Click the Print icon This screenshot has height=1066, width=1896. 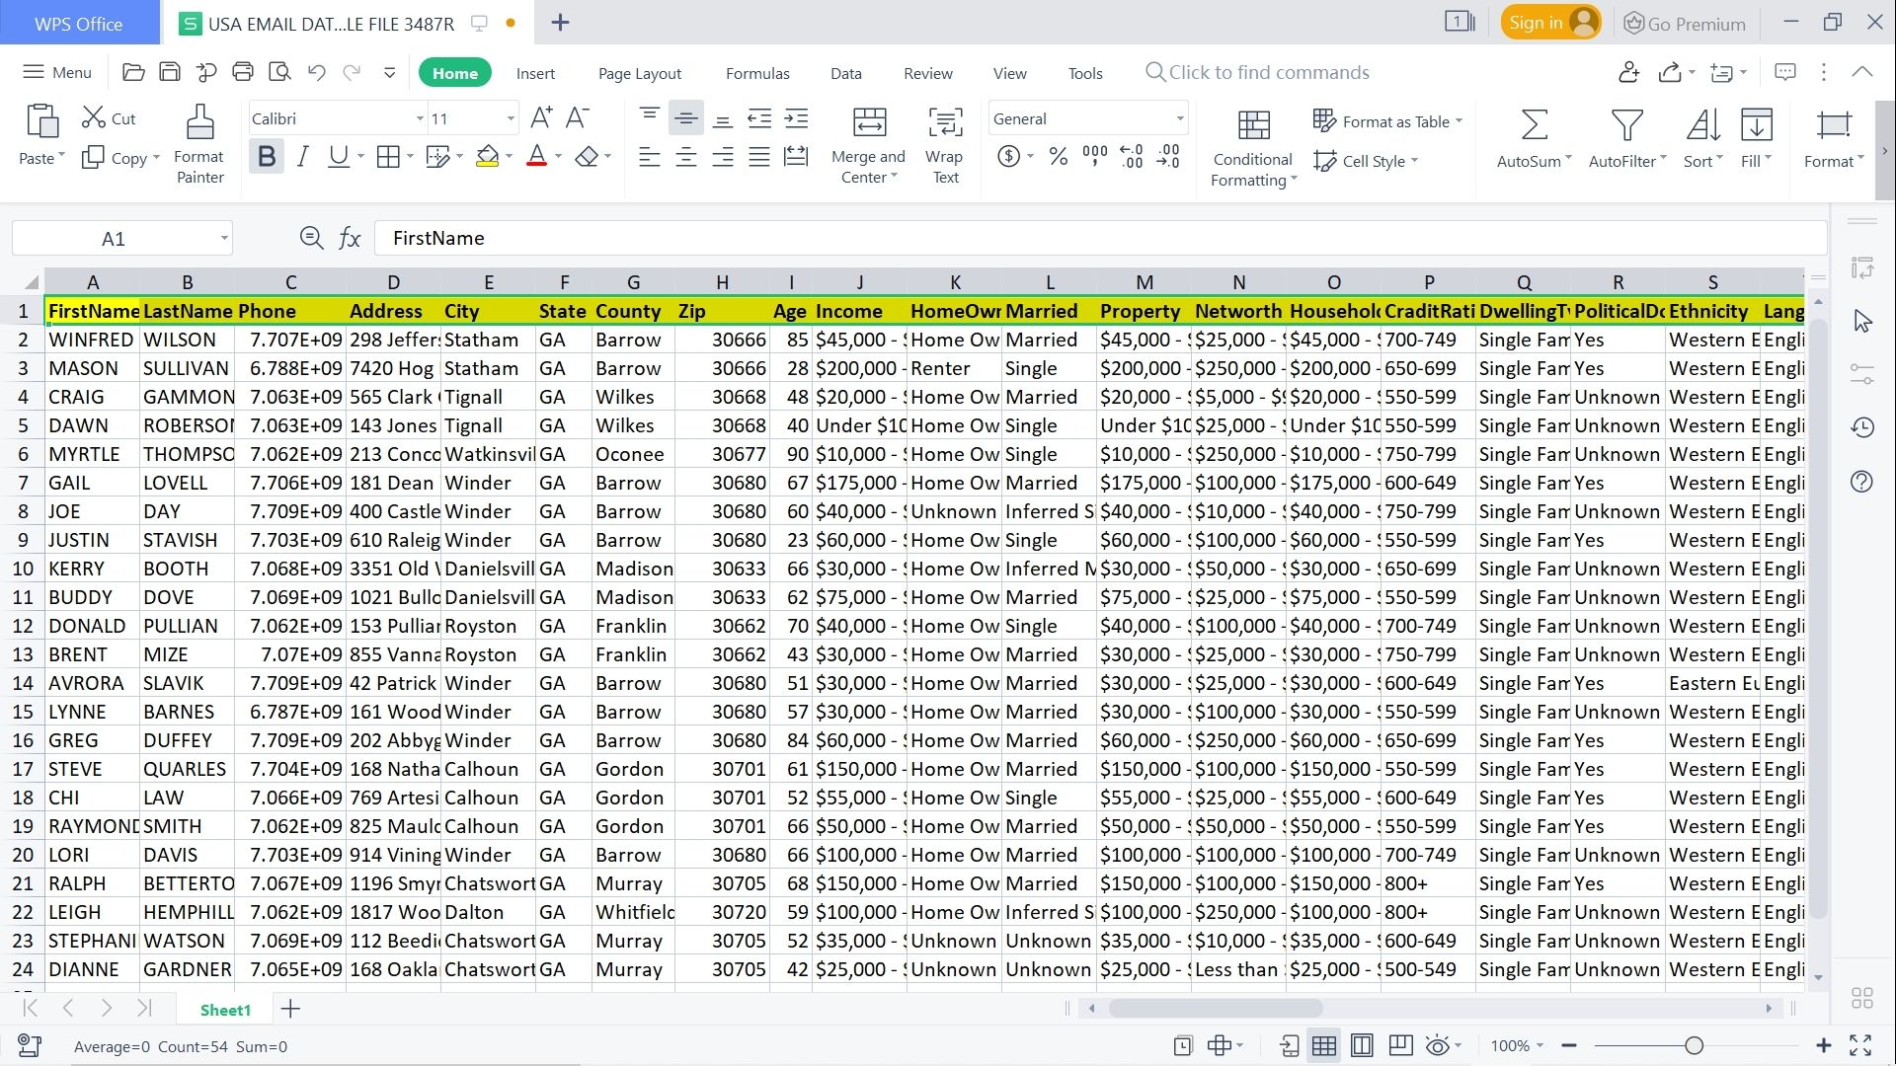click(242, 71)
